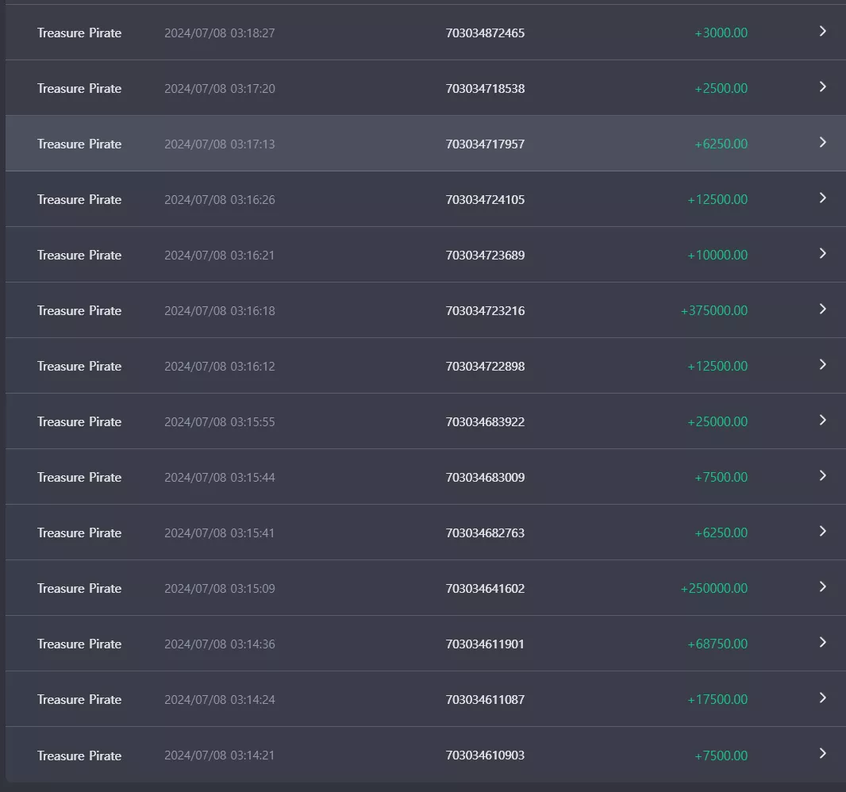Expand arrow for transaction 703034683009
This screenshot has width=846, height=792.
[x=822, y=476]
